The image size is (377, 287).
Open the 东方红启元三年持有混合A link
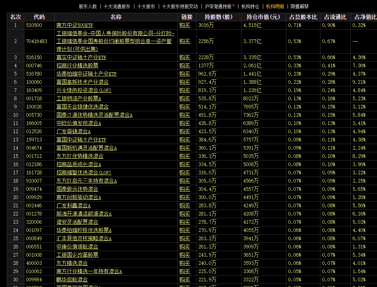86,181
